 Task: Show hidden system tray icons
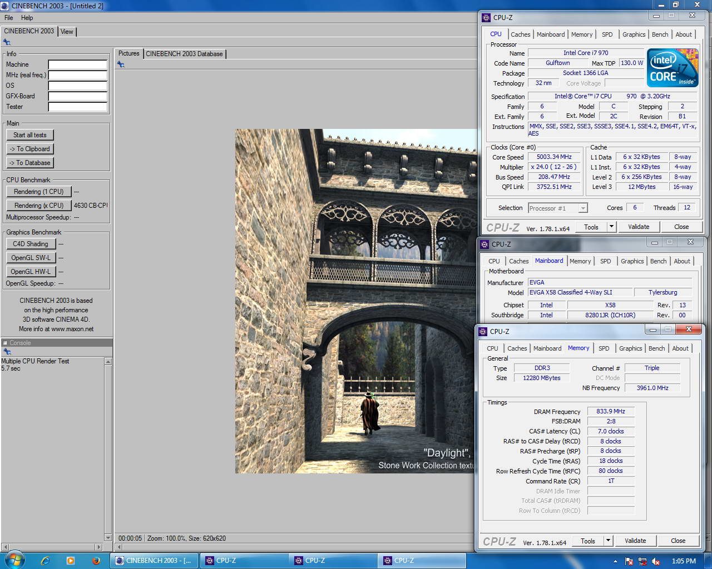(x=615, y=561)
